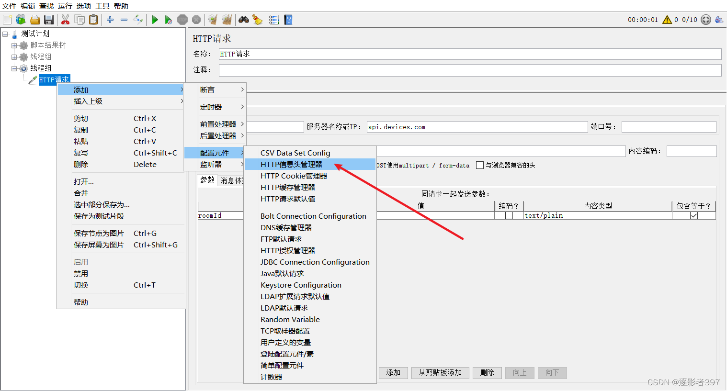Click the grey circular thread status icon
Viewport: 727px width, 391px height.
[x=706, y=20]
